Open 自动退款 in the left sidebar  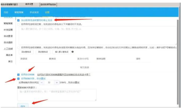[8, 42]
